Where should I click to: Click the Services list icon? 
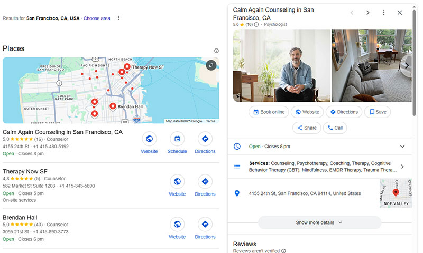(x=237, y=167)
